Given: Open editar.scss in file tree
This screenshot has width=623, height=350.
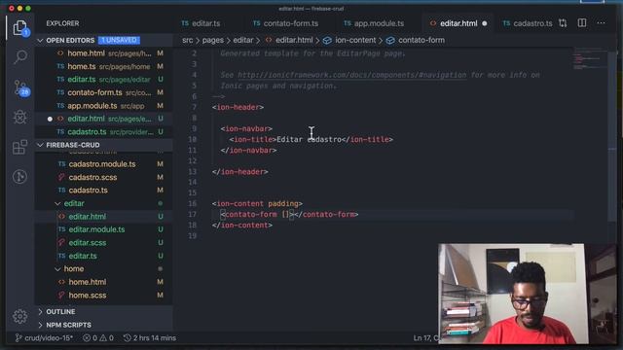Looking at the screenshot, I should (104, 242).
